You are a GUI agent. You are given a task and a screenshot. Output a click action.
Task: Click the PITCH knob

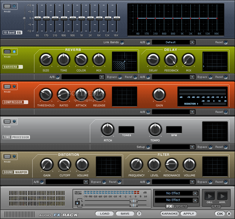pos(108,130)
